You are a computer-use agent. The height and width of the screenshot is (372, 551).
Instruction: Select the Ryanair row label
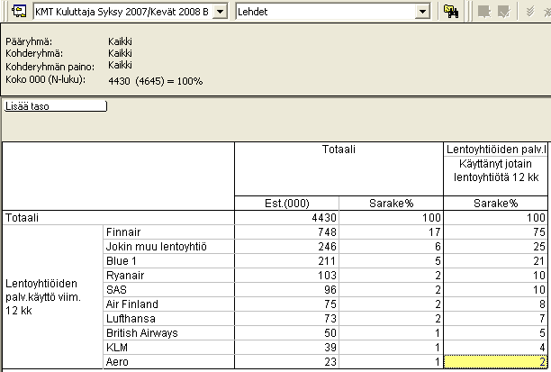(x=168, y=276)
